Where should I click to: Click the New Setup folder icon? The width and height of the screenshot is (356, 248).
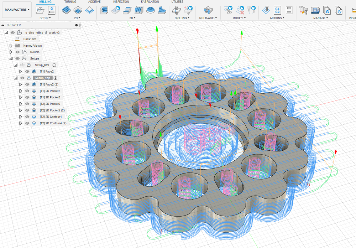[40, 10]
